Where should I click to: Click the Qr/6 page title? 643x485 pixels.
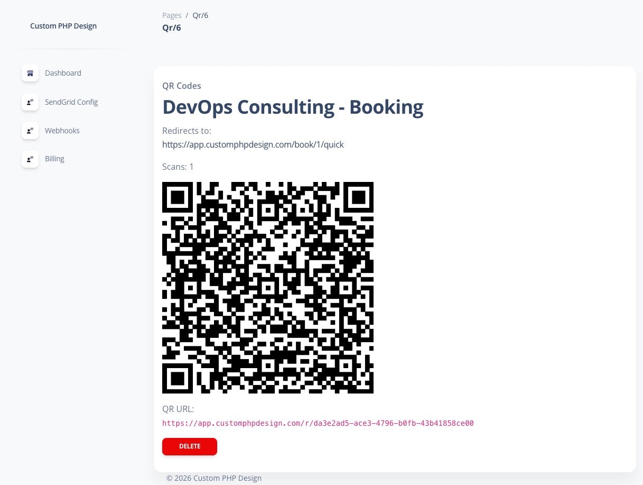click(172, 28)
